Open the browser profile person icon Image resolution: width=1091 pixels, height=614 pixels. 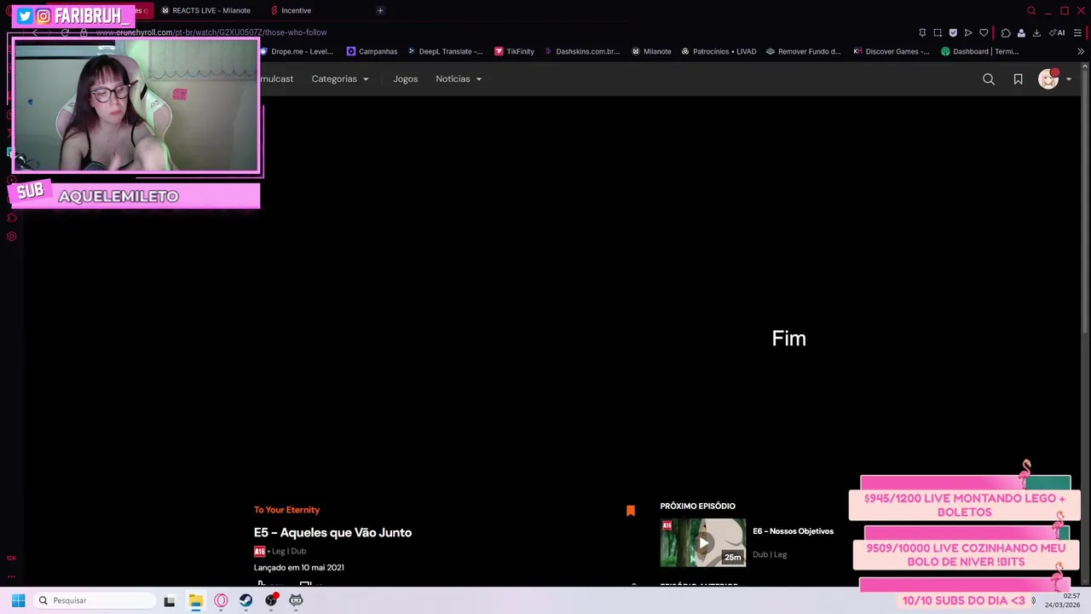[1021, 32]
